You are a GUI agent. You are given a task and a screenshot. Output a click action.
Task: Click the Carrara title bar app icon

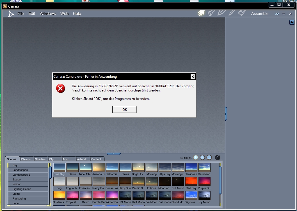coord(5,6)
